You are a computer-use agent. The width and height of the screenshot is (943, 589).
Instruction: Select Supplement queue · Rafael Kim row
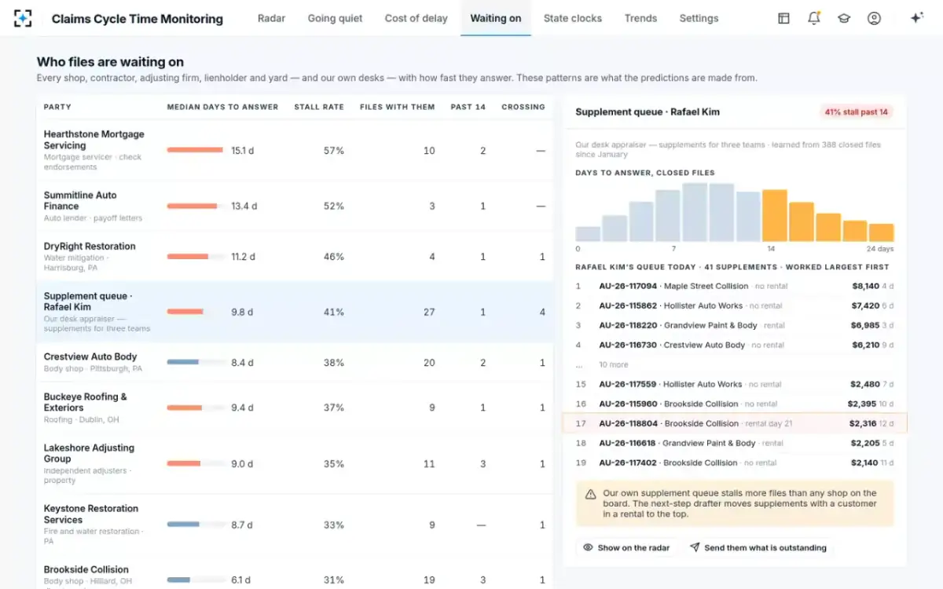coord(295,312)
